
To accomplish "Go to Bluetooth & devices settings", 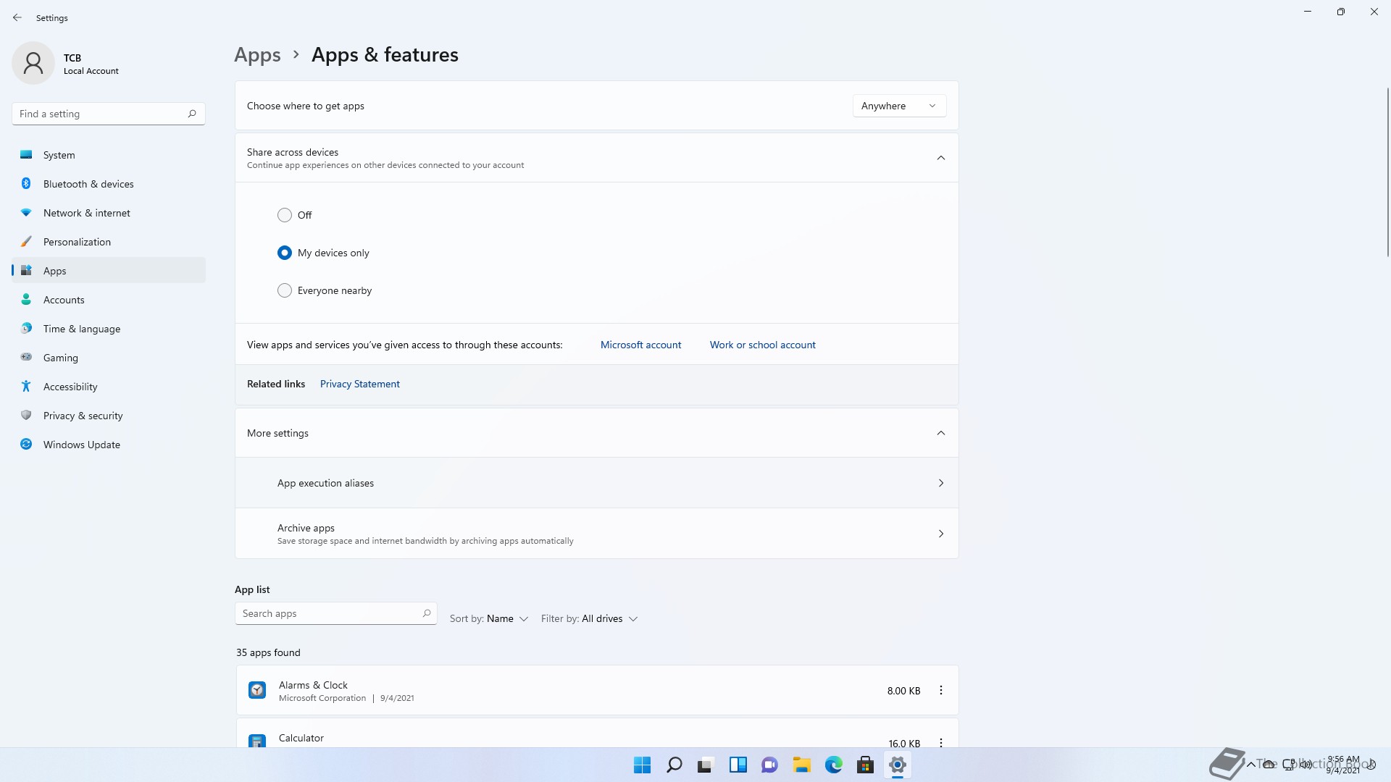I will pyautogui.click(x=109, y=184).
